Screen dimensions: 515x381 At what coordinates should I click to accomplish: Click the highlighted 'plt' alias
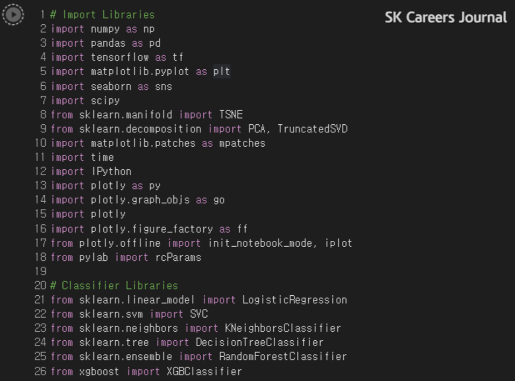pos(222,71)
